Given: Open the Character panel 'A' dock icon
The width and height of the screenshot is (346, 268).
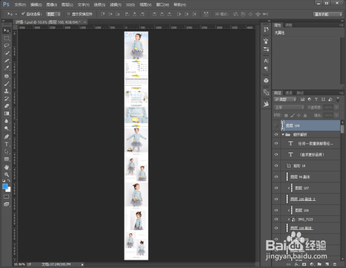Looking at the screenshot, I should click(x=266, y=61).
